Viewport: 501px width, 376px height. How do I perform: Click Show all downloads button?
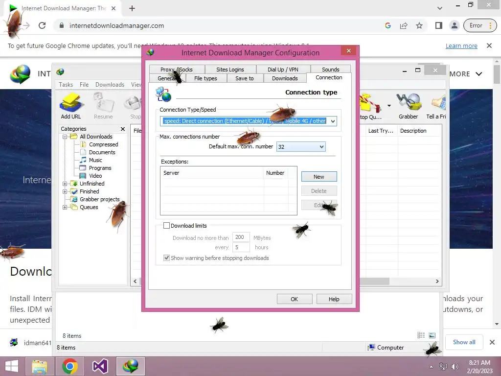pos(464,342)
